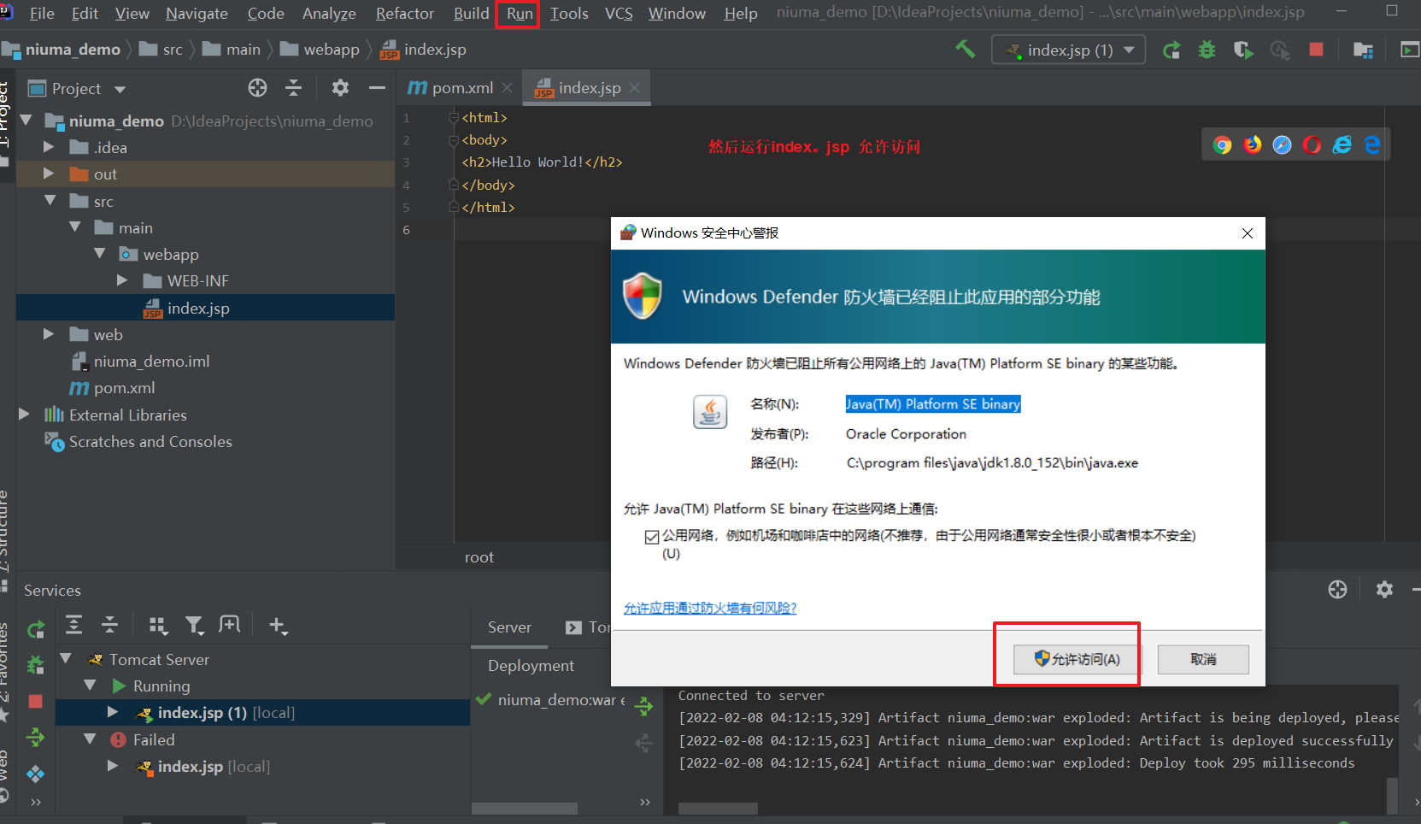Click the horizontal scrollbar under the Deployment list
1421x824 pixels.
tap(525, 808)
